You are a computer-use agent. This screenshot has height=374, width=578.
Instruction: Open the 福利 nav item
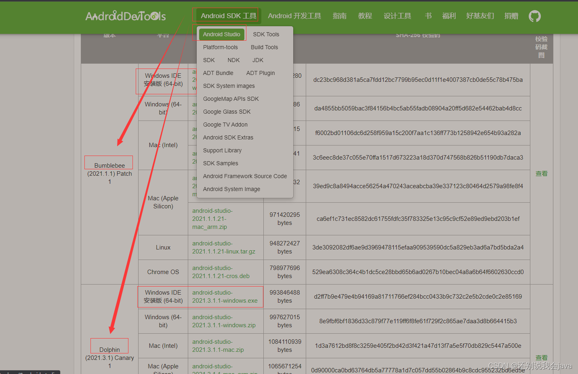pos(449,16)
